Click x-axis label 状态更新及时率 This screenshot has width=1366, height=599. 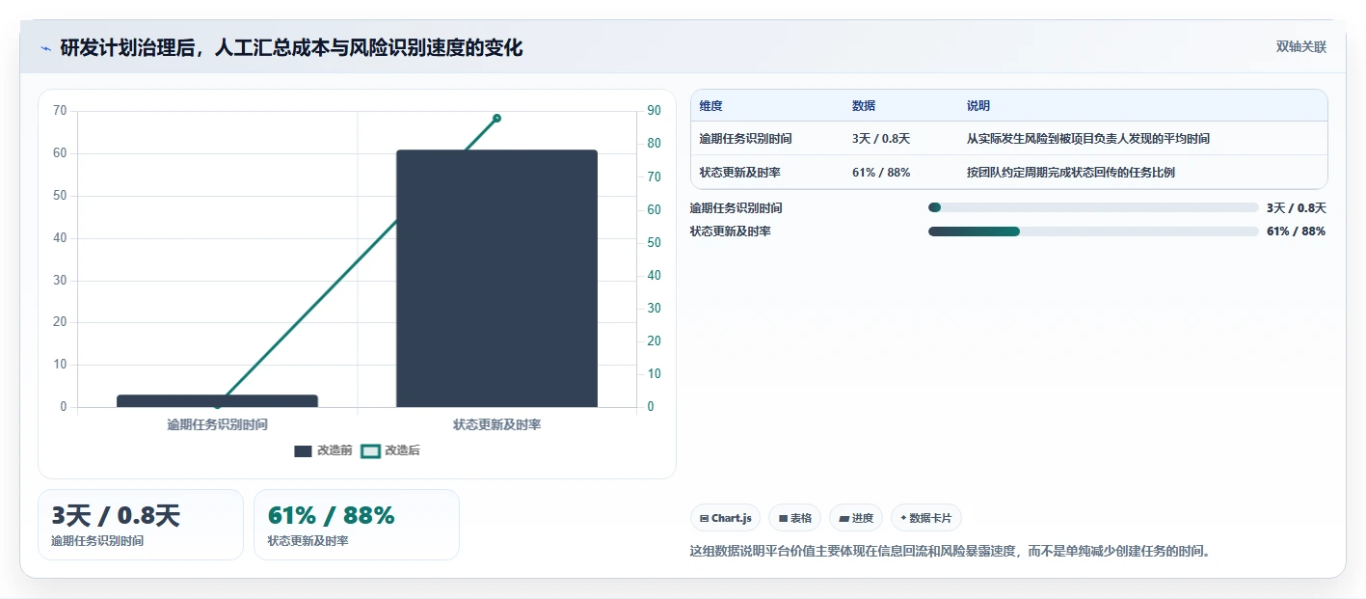[x=496, y=424]
